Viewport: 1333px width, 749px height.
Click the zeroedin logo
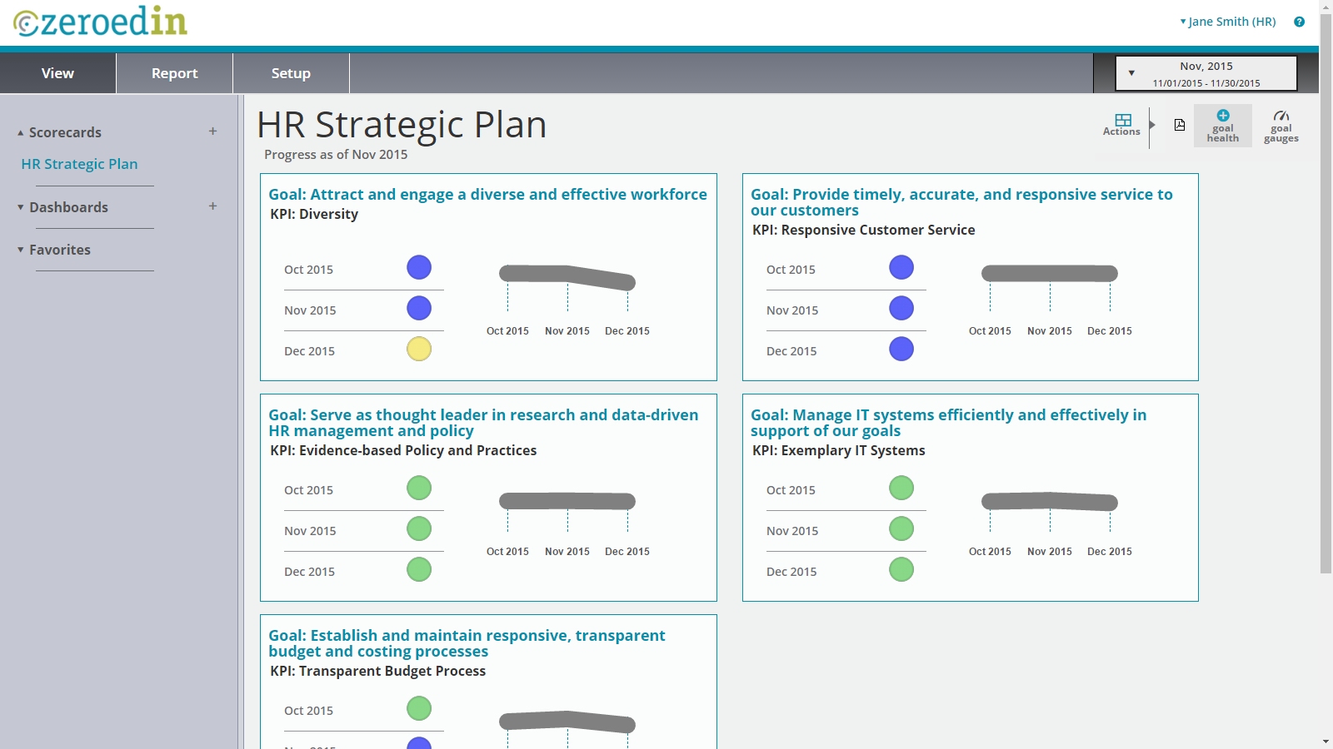coord(101,22)
